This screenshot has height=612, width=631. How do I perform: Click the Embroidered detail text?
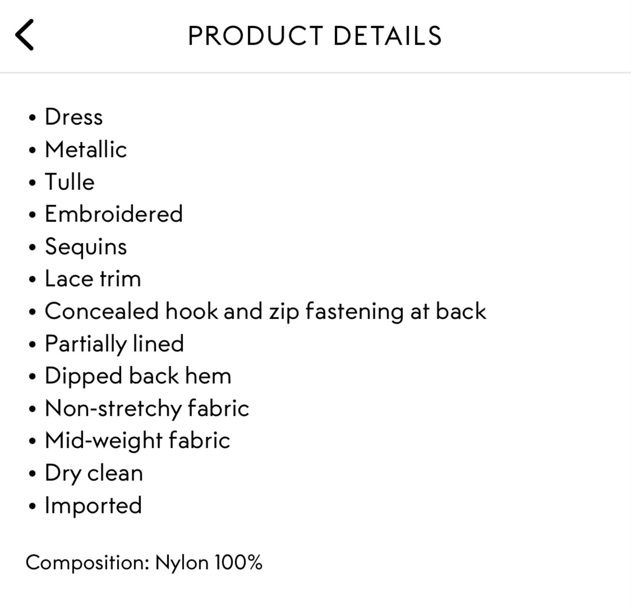pyautogui.click(x=114, y=214)
